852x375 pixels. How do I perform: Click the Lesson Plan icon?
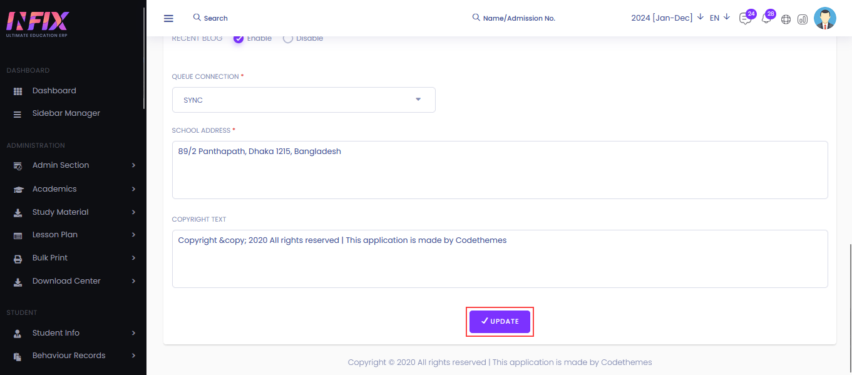(18, 235)
